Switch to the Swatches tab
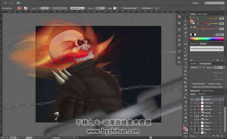 pyautogui.click(x=194, y=44)
